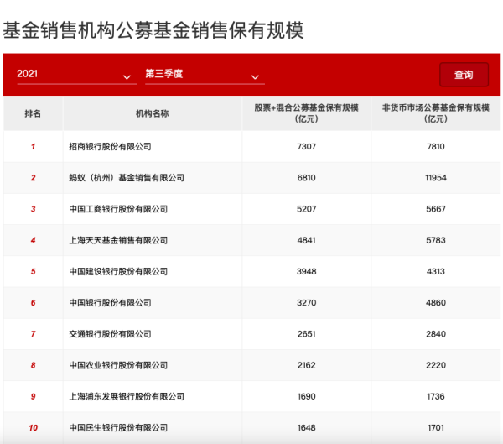
Task: Click value 1701 in 民生银行 row
Action: (x=436, y=427)
